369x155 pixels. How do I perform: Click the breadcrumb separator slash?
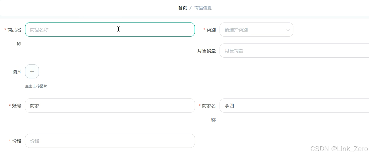pos(190,8)
